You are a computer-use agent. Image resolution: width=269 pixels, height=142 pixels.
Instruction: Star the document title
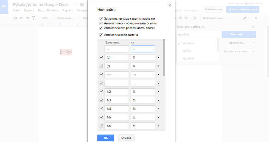point(75,5)
